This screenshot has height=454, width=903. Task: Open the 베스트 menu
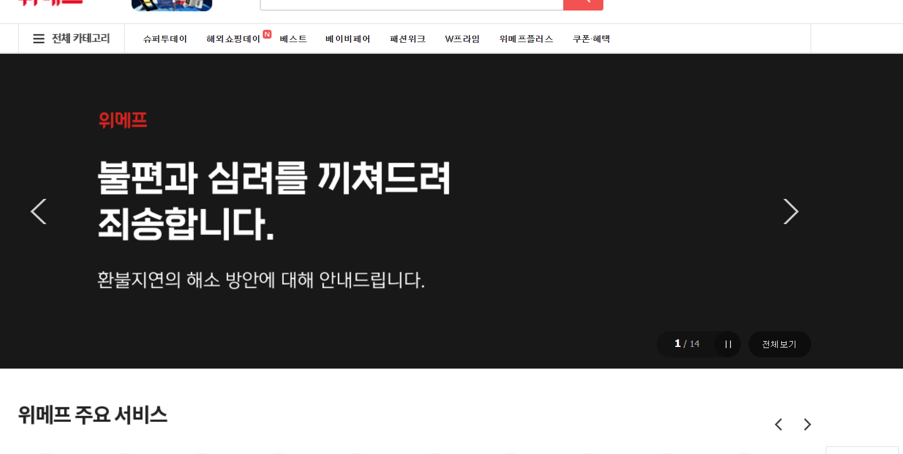pyautogui.click(x=293, y=39)
